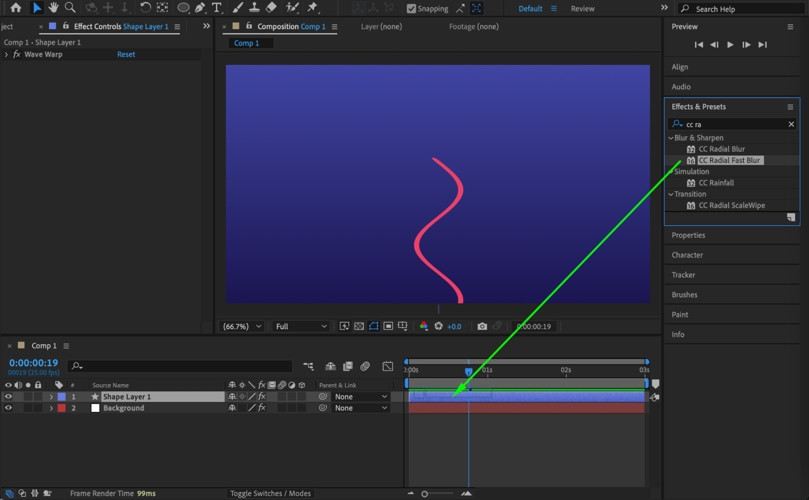Viewport: 809px width, 500px height.
Task: Toggle fx switch on Background layer
Action: click(x=262, y=408)
